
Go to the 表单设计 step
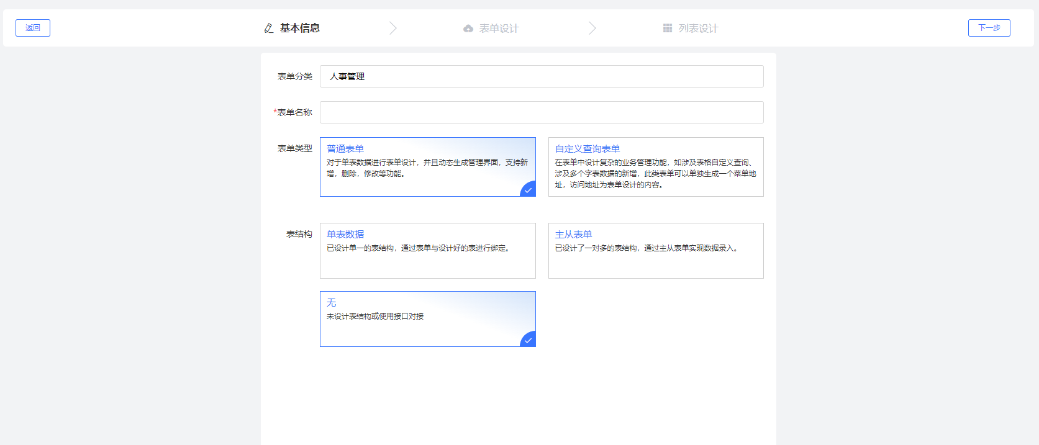click(499, 29)
